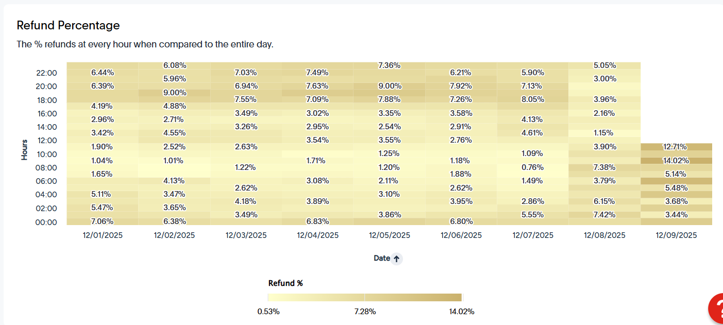Select the 12.71% cell for 12/09/2025
723x325 pixels.
677,147
